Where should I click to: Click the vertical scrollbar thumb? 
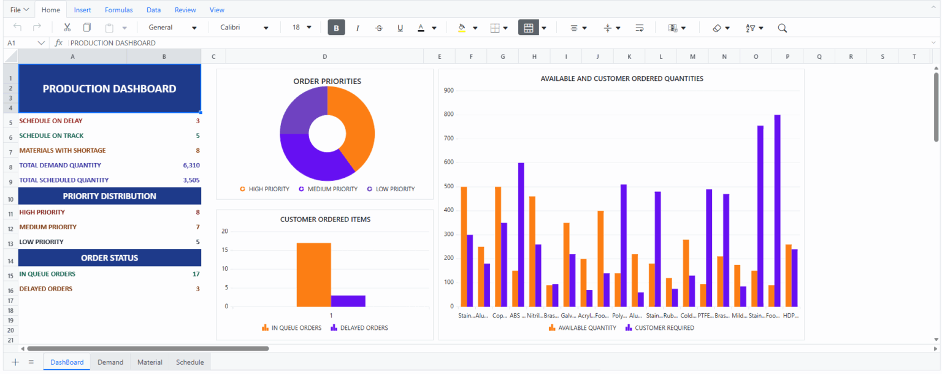(936, 107)
